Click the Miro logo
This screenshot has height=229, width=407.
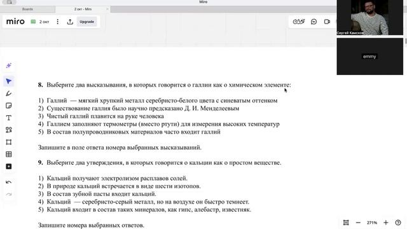click(15, 22)
